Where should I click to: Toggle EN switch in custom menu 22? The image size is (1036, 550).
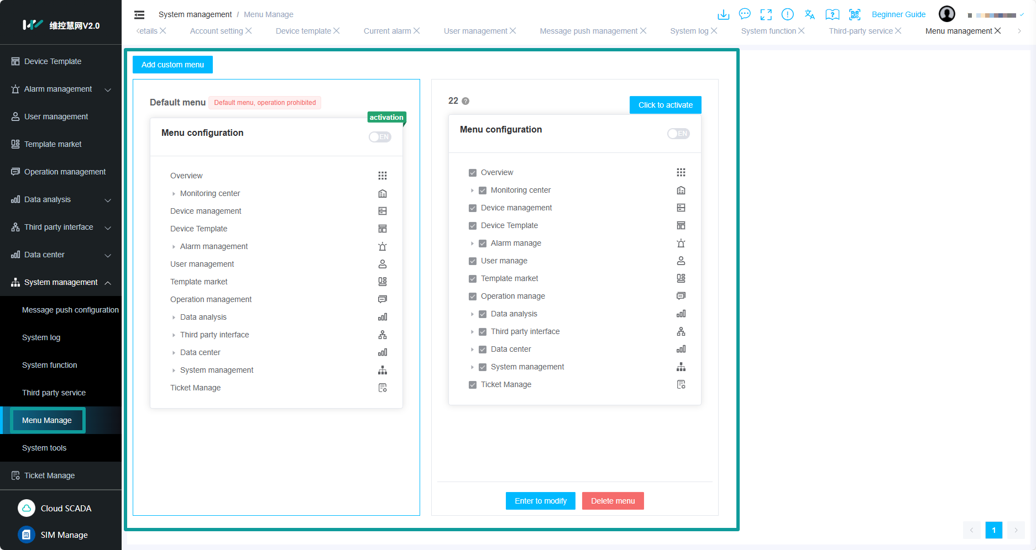click(678, 134)
